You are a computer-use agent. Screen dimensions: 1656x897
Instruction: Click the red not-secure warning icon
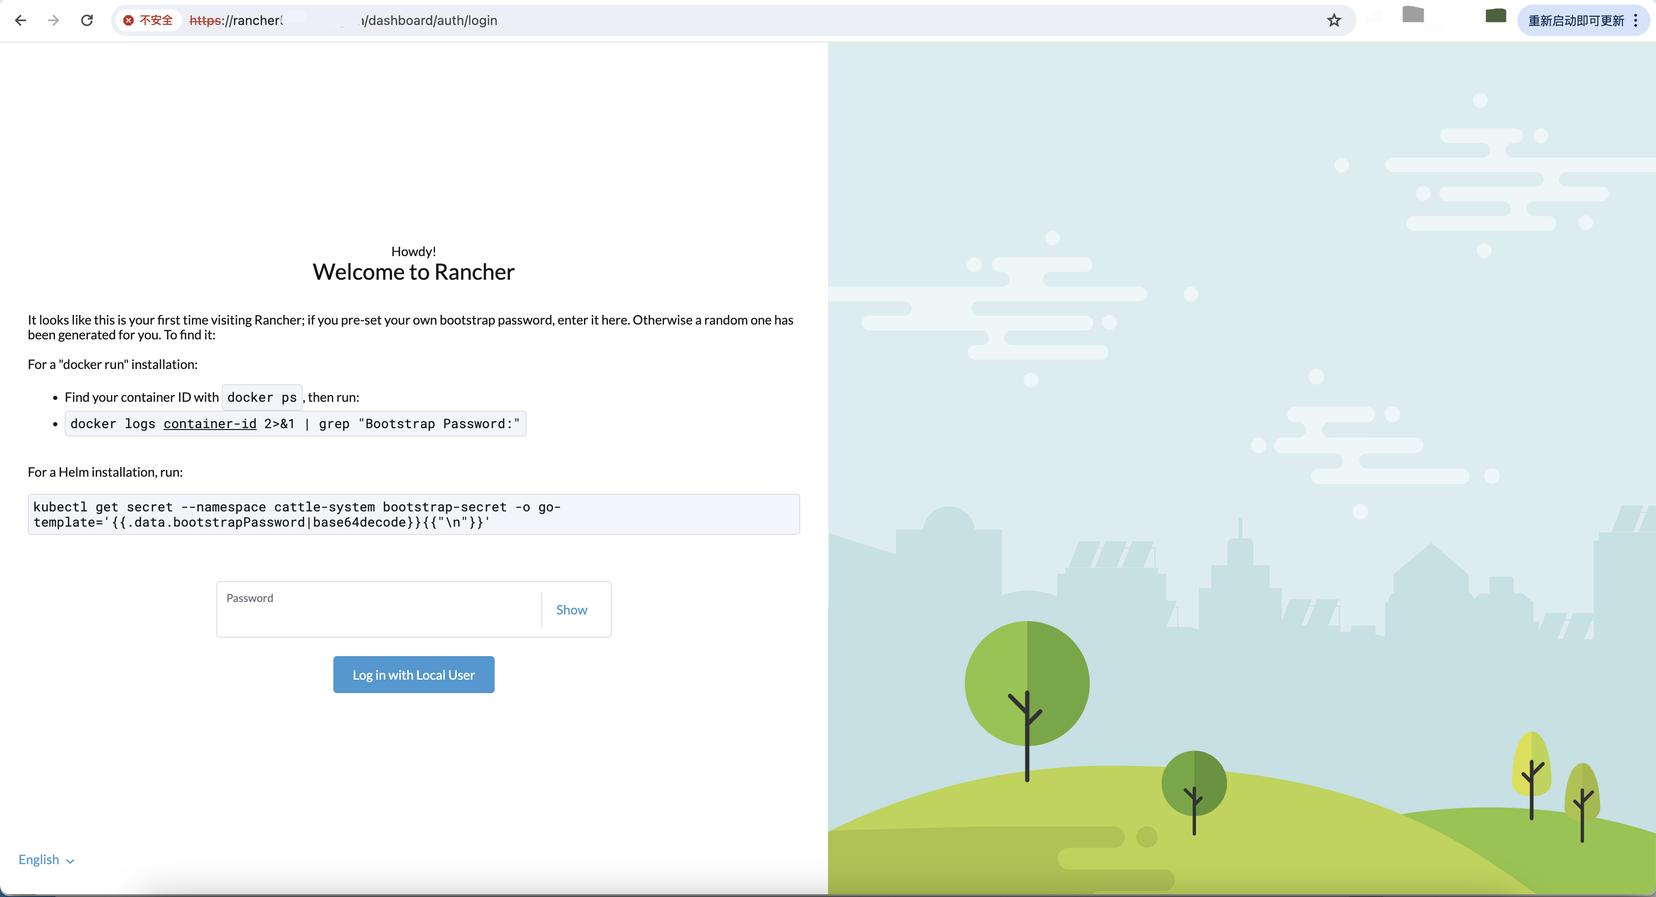tap(129, 21)
